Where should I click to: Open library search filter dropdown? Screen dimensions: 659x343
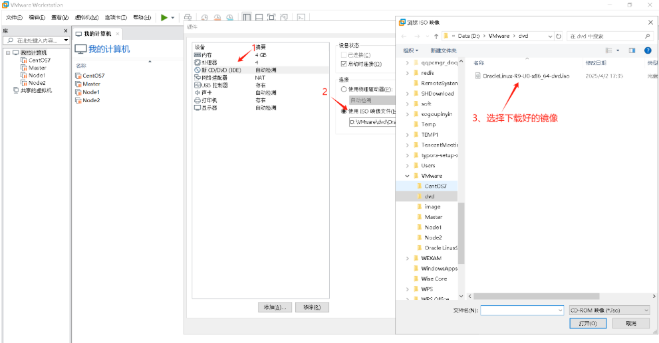click(x=66, y=40)
